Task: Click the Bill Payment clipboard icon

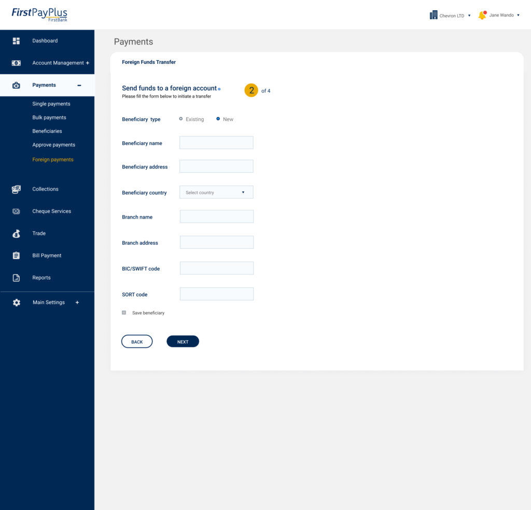Action: click(x=16, y=256)
